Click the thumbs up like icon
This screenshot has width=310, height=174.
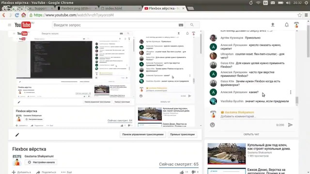pos(182,172)
